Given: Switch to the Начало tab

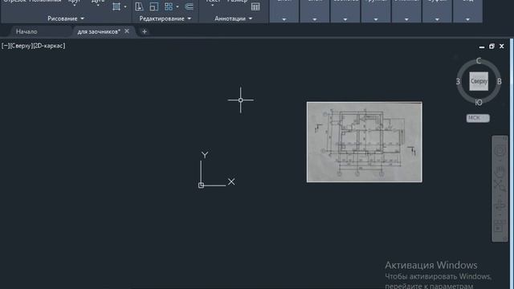Looking at the screenshot, I should pos(27,31).
